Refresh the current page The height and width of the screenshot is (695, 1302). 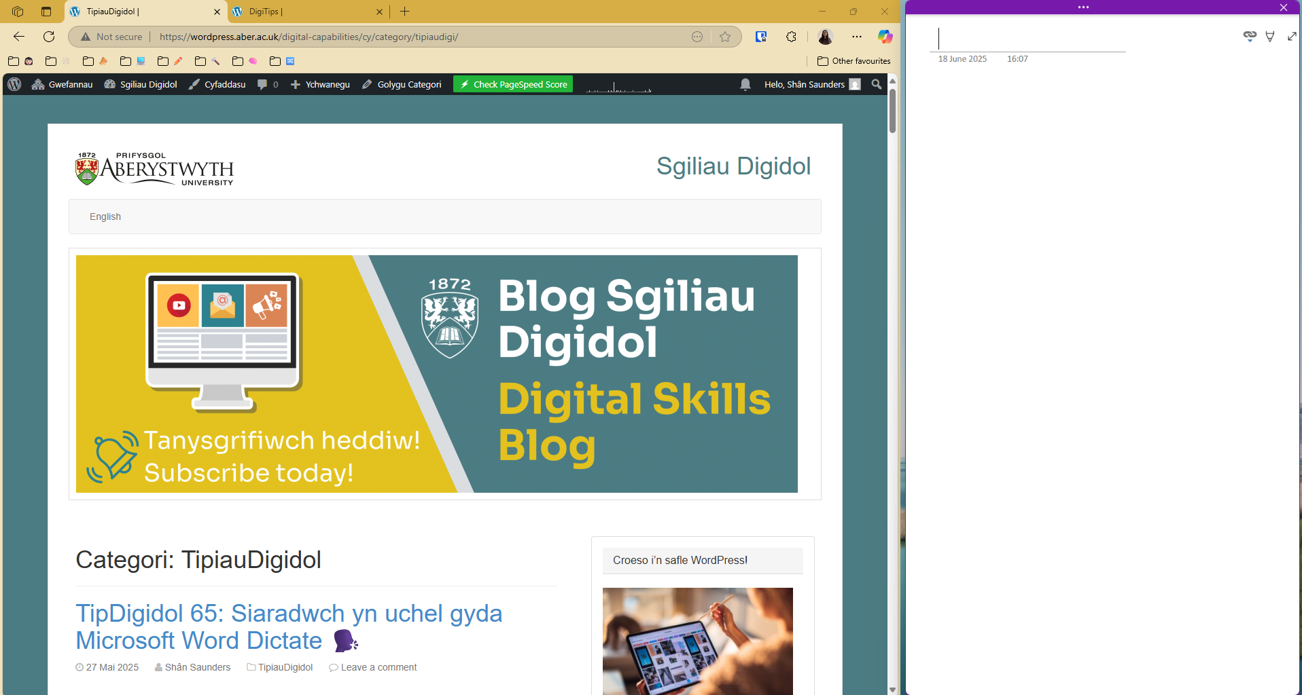(x=49, y=37)
